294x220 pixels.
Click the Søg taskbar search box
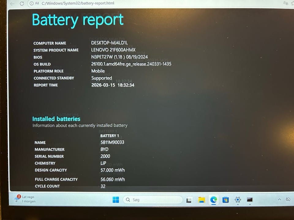pyautogui.click(x=153, y=200)
